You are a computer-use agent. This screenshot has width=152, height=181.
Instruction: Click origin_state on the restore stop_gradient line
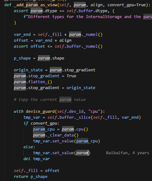tap(81, 88)
